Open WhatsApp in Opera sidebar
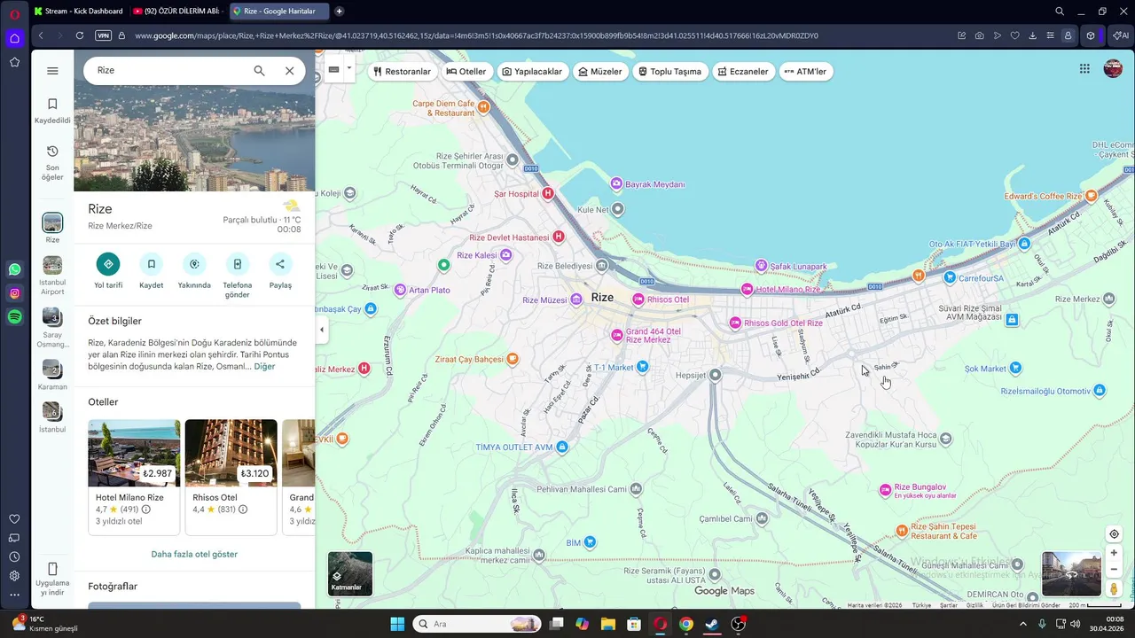The width and height of the screenshot is (1135, 638). (14, 269)
